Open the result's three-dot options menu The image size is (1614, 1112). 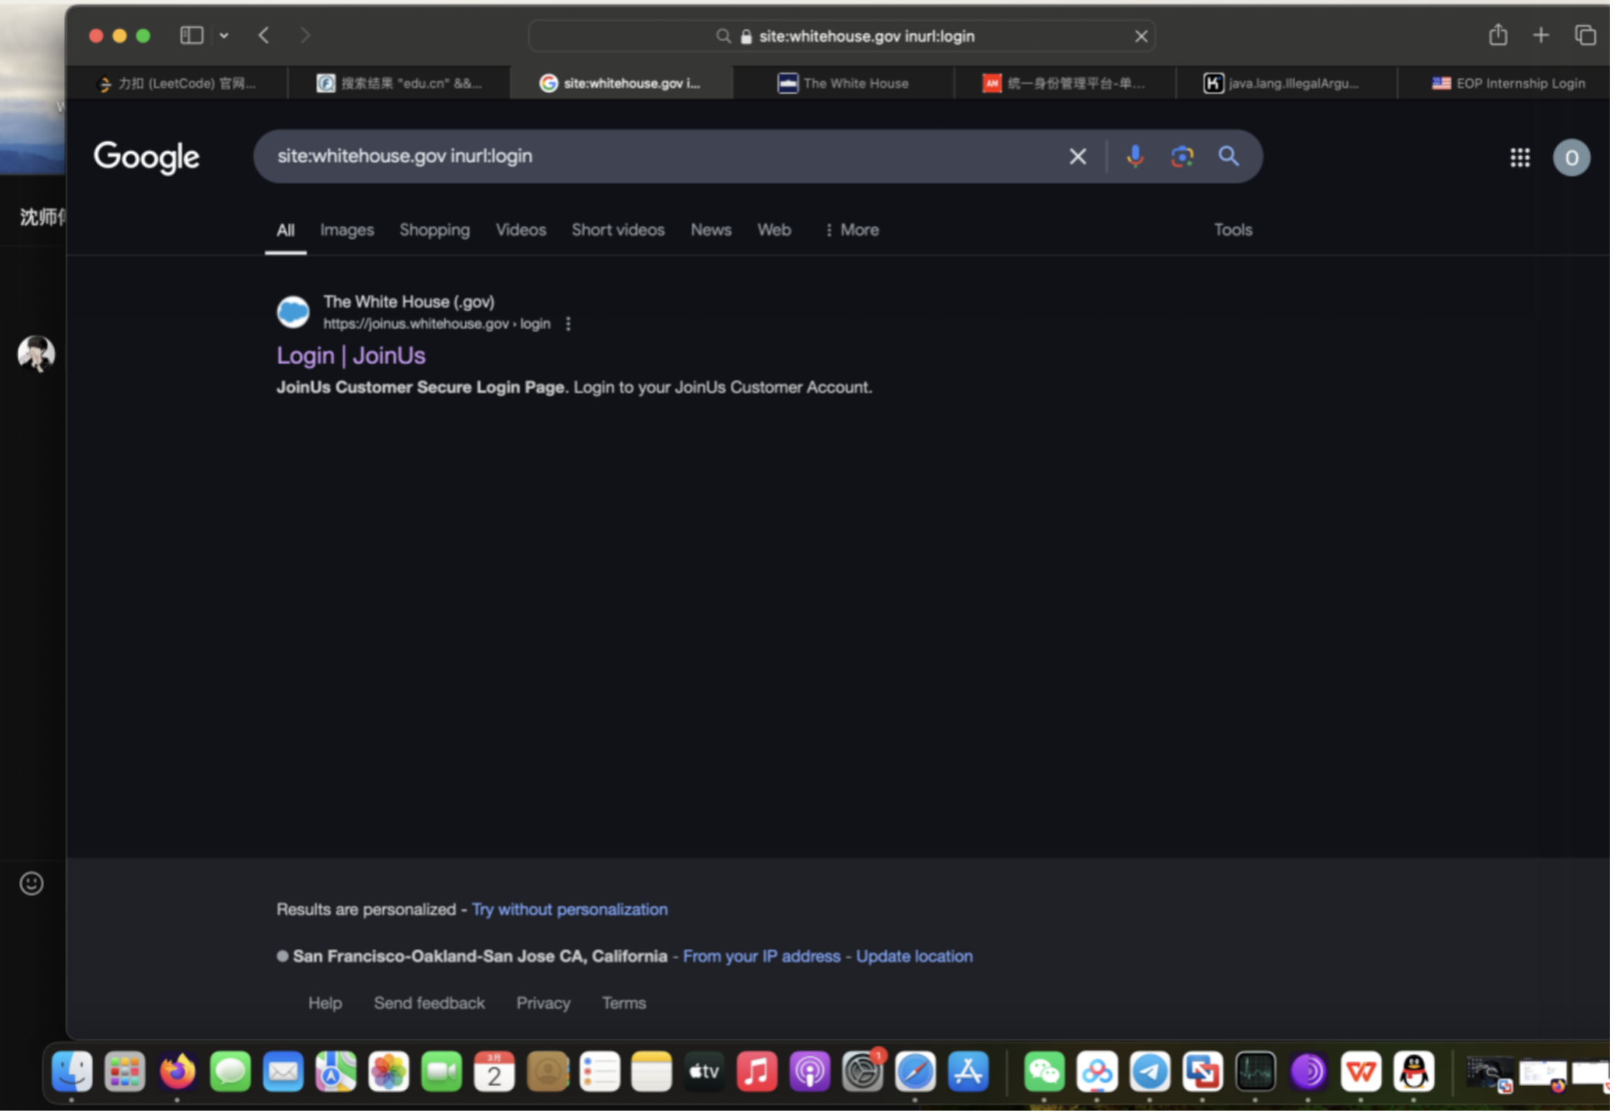pos(568,324)
